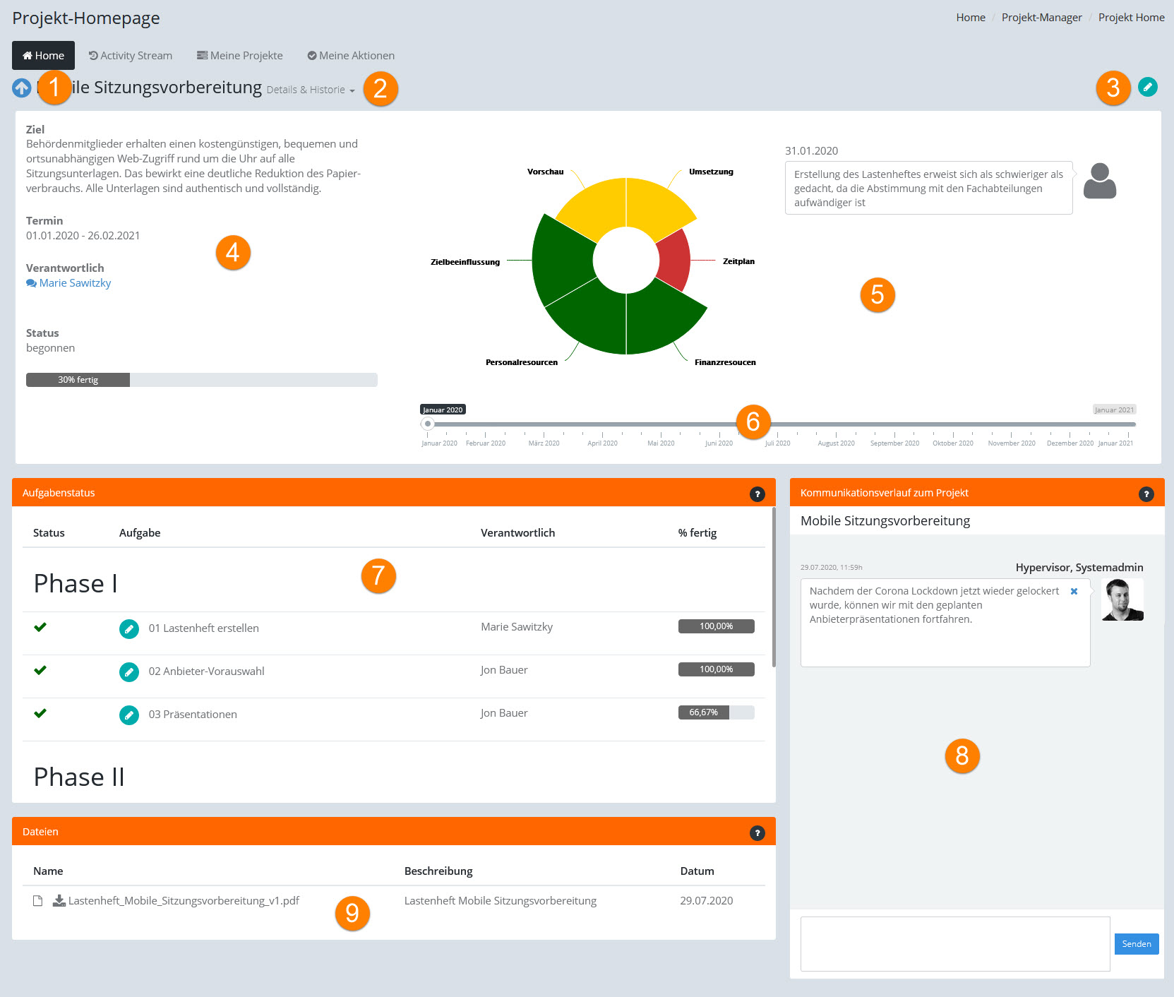Viewport: 1174px width, 997px height.
Task: Go to the Meine Aktionen tab
Action: [x=351, y=56]
